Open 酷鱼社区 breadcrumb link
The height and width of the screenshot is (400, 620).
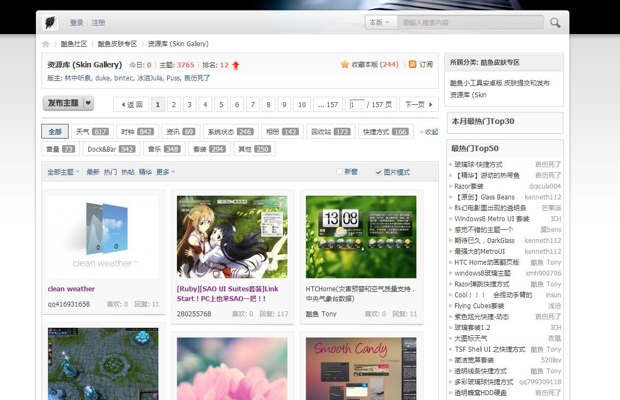coord(74,44)
